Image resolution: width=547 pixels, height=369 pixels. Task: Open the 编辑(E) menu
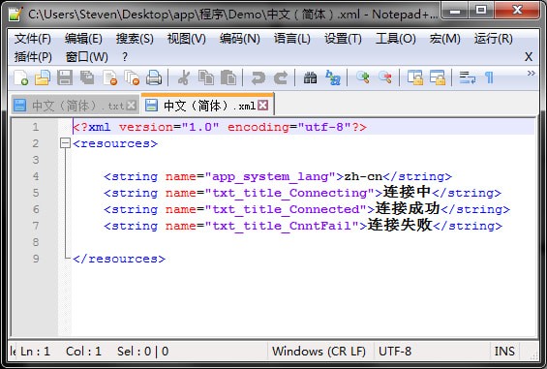pyautogui.click(x=83, y=39)
